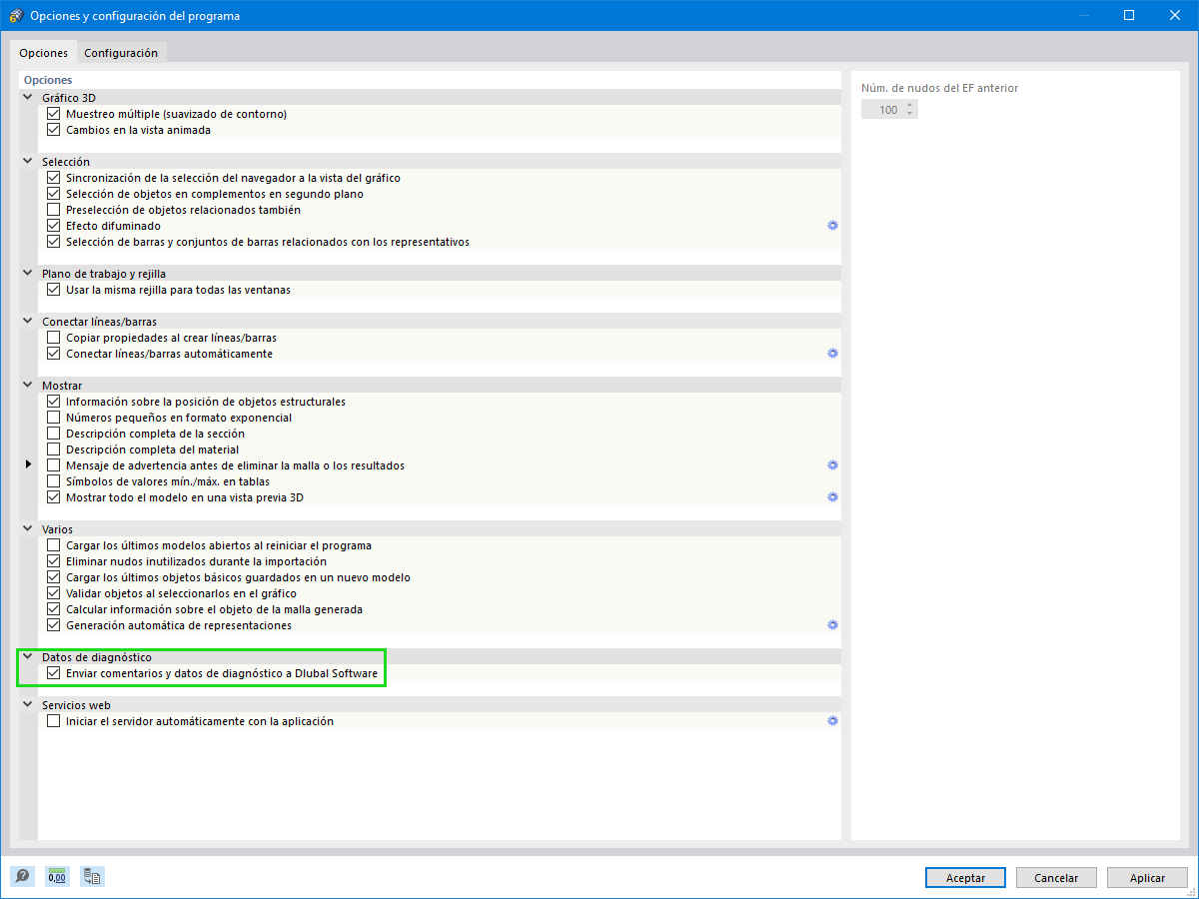Image resolution: width=1199 pixels, height=899 pixels.
Task: Open gear settings for Mensaje de advertencia row
Action: pos(832,465)
